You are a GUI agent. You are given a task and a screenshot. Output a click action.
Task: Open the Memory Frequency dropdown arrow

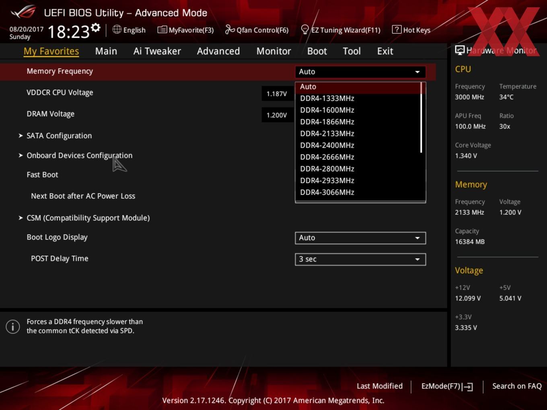pyautogui.click(x=417, y=72)
